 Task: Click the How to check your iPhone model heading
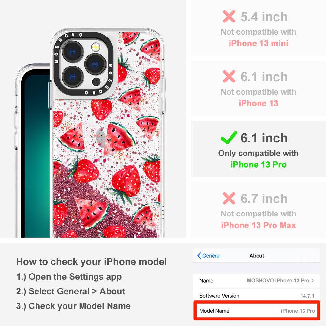point(92,262)
